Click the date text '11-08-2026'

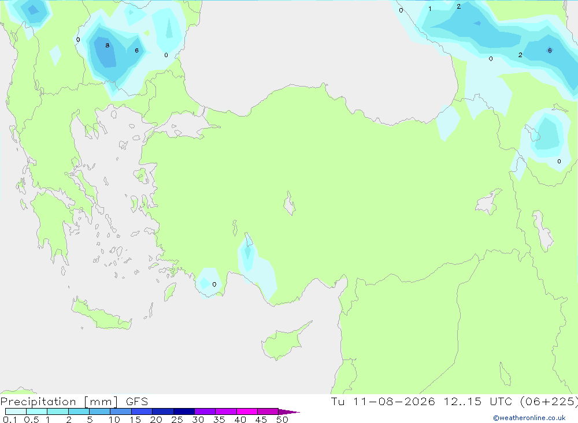[x=394, y=401]
